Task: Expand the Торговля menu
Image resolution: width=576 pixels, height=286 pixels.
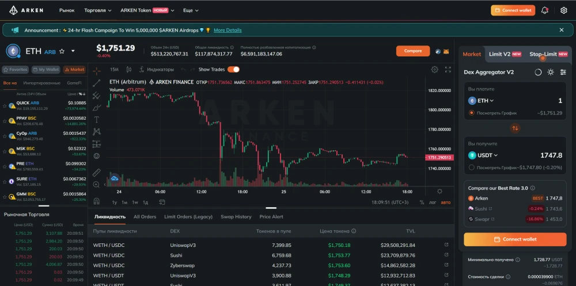Action: point(98,10)
